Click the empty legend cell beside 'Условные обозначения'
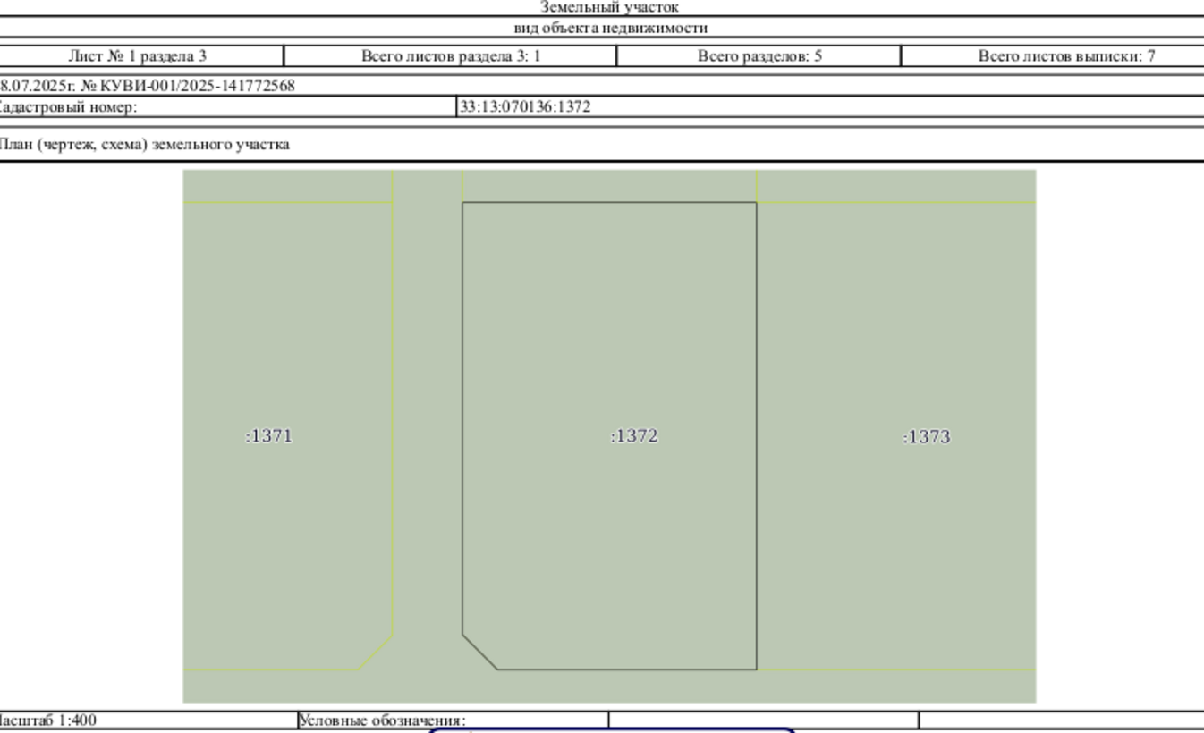The height and width of the screenshot is (733, 1204). coord(764,720)
